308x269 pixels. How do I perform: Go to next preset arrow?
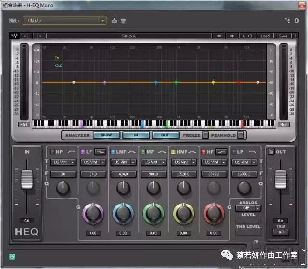click(232, 36)
